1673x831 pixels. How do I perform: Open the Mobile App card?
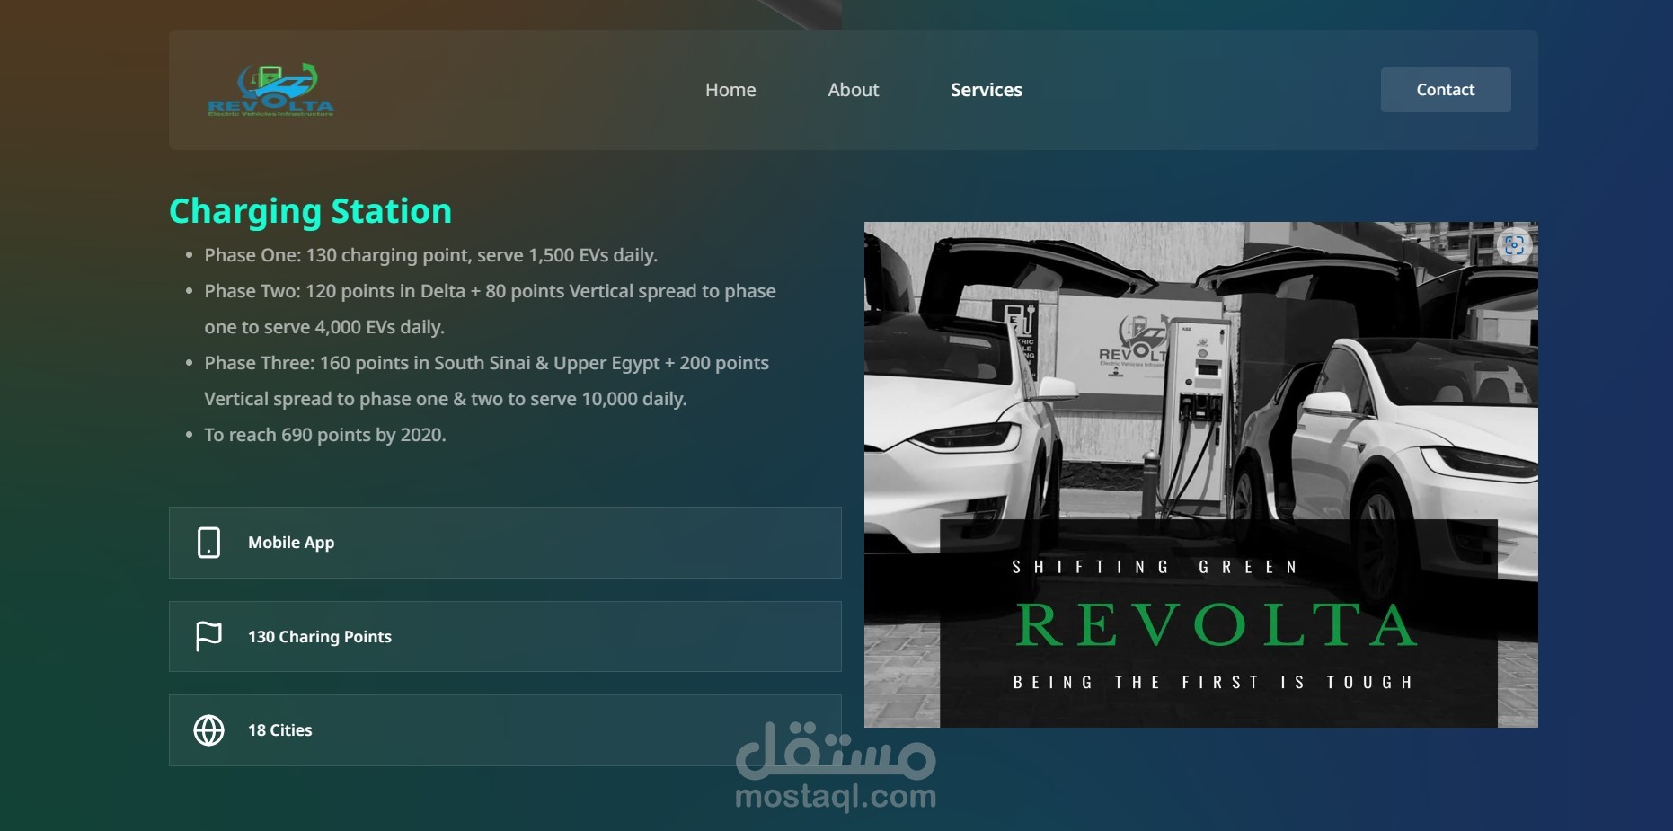point(505,543)
